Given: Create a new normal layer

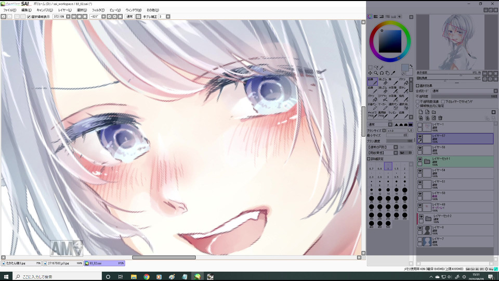Looking at the screenshot, I should pyautogui.click(x=421, y=112).
